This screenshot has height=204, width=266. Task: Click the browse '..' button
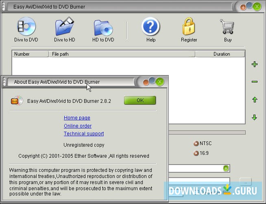246,182
